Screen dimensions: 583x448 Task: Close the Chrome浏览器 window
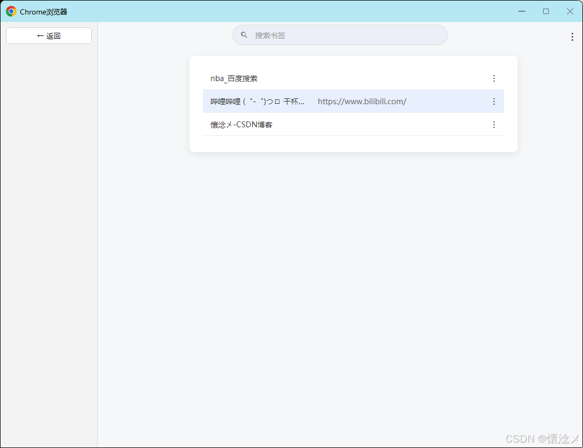point(570,11)
